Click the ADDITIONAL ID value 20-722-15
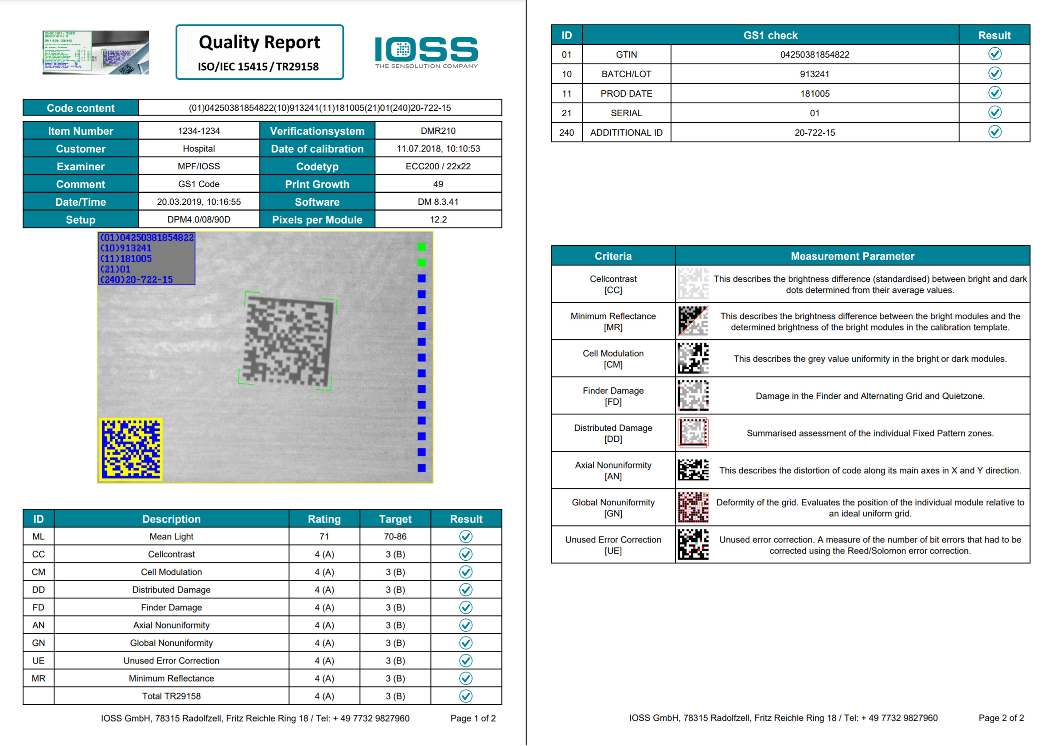1053x746 pixels. coord(815,133)
